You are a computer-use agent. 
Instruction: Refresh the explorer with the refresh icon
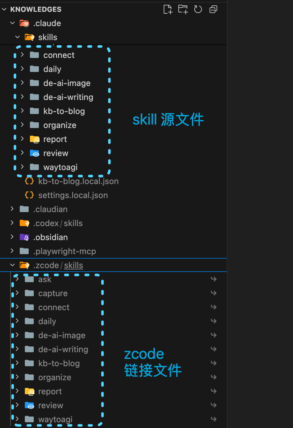(198, 9)
